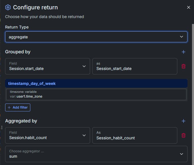The height and width of the screenshot is (165, 194).
Task: Click the Aggregated by section heading
Action: click(x=21, y=121)
